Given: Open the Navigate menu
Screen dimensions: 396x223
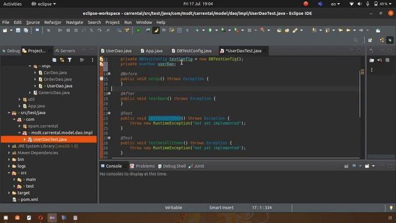Looking at the screenshot, I should 74,22.
